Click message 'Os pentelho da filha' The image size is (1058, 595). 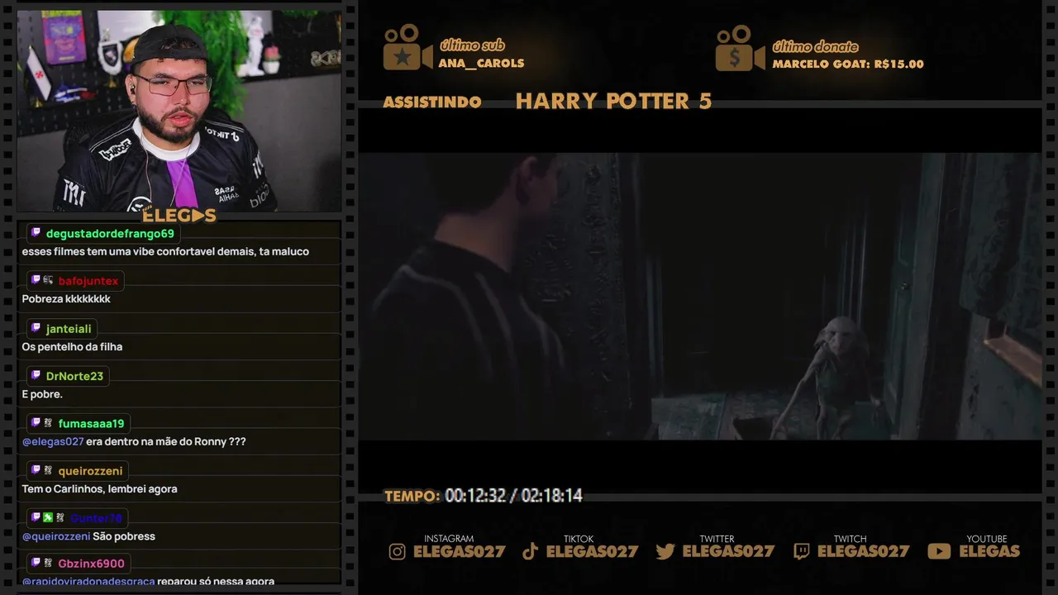point(72,347)
